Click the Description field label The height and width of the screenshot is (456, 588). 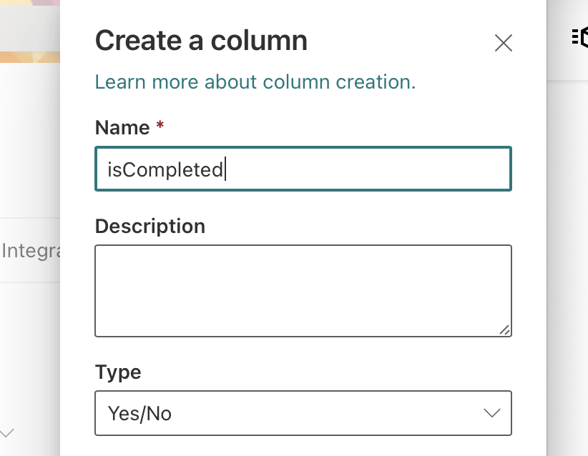pos(150,227)
